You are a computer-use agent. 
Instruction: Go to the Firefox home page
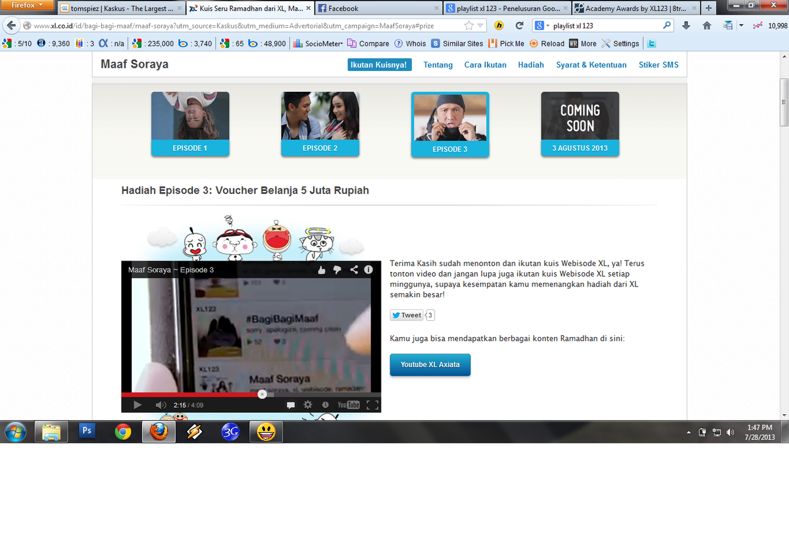[x=707, y=26]
